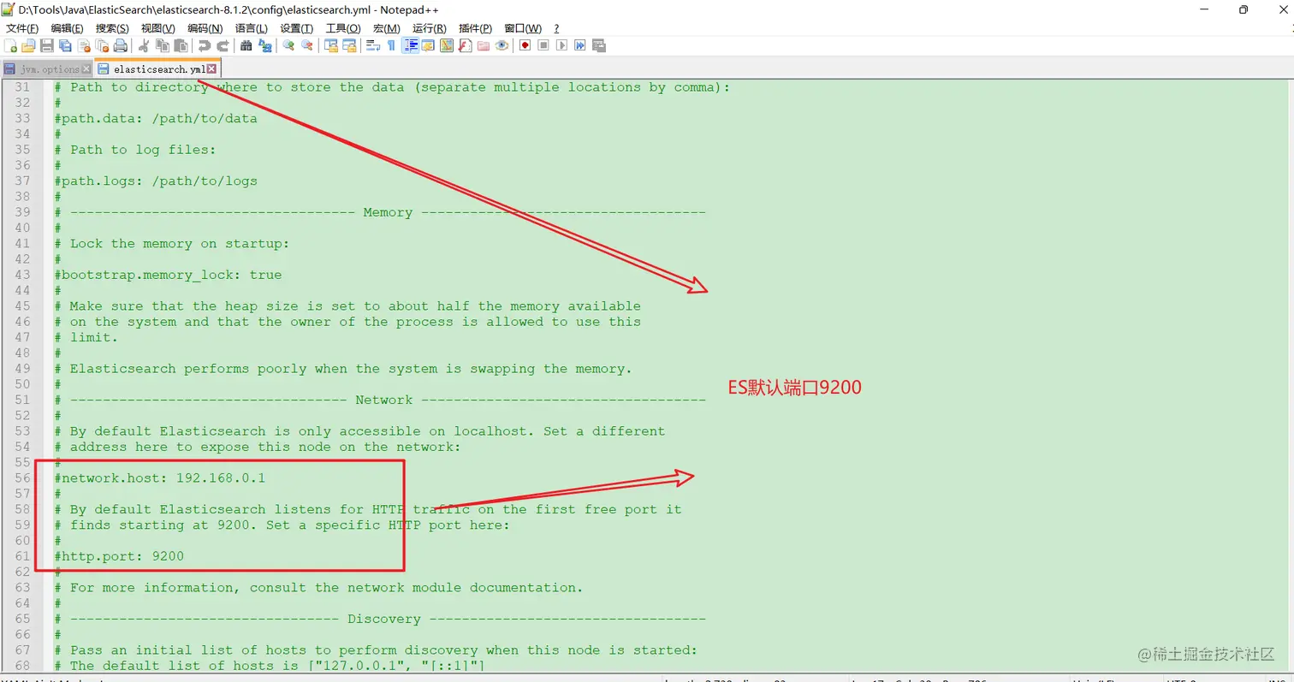Click the '#path.data: /path/to/data' line

(156, 118)
